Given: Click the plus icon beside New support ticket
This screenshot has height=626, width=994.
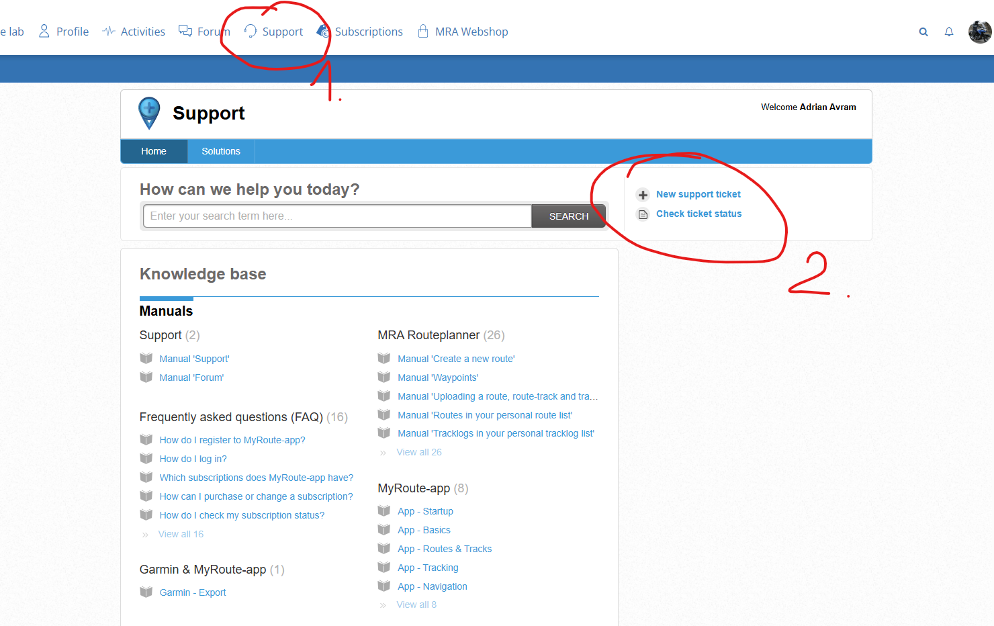Looking at the screenshot, I should click(x=643, y=195).
